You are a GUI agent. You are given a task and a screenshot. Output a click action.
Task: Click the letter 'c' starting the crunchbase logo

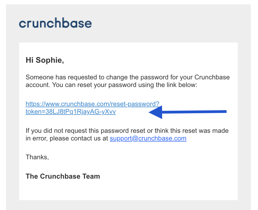[22, 24]
